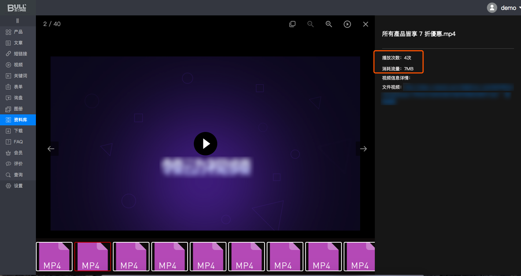Close the media viewer with X icon
This screenshot has width=521, height=276.
coord(366,24)
